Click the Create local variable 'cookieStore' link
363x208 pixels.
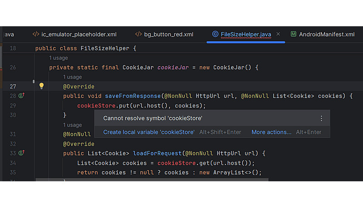[x=149, y=132]
